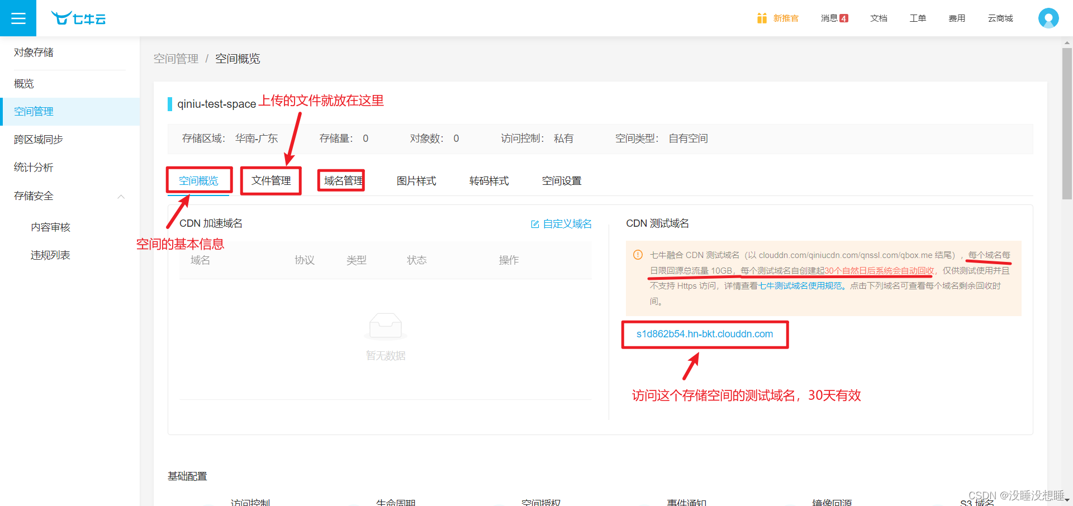Click the page vertical scrollbar thumb
The height and width of the screenshot is (506, 1073).
click(1067, 123)
